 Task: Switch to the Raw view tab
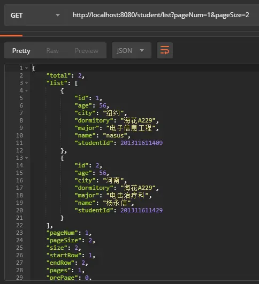pos(52,51)
